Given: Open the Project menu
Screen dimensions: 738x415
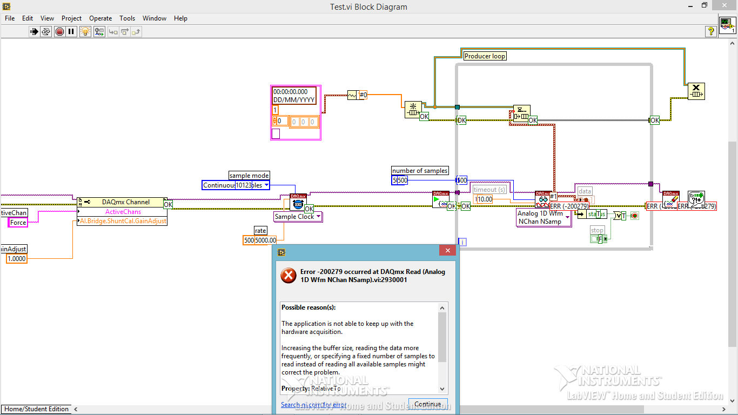Looking at the screenshot, I should tap(71, 18).
